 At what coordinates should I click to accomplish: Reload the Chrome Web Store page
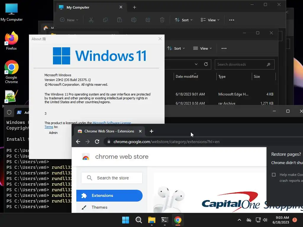[x=97, y=142]
